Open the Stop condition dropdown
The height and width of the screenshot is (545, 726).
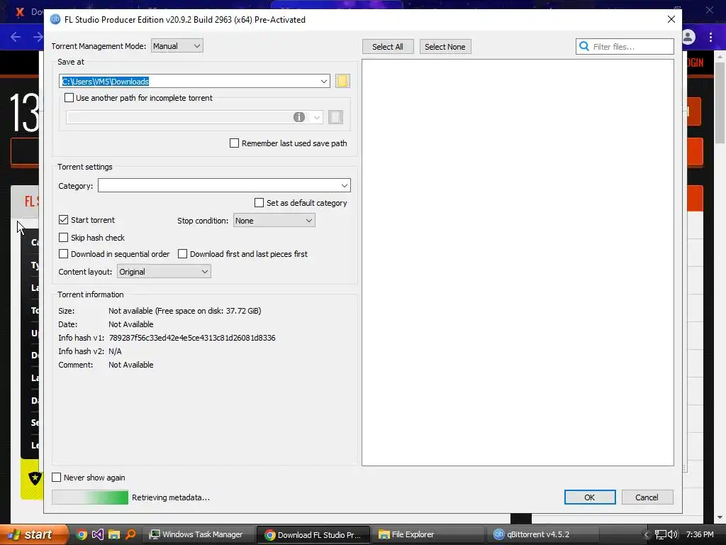(x=274, y=221)
